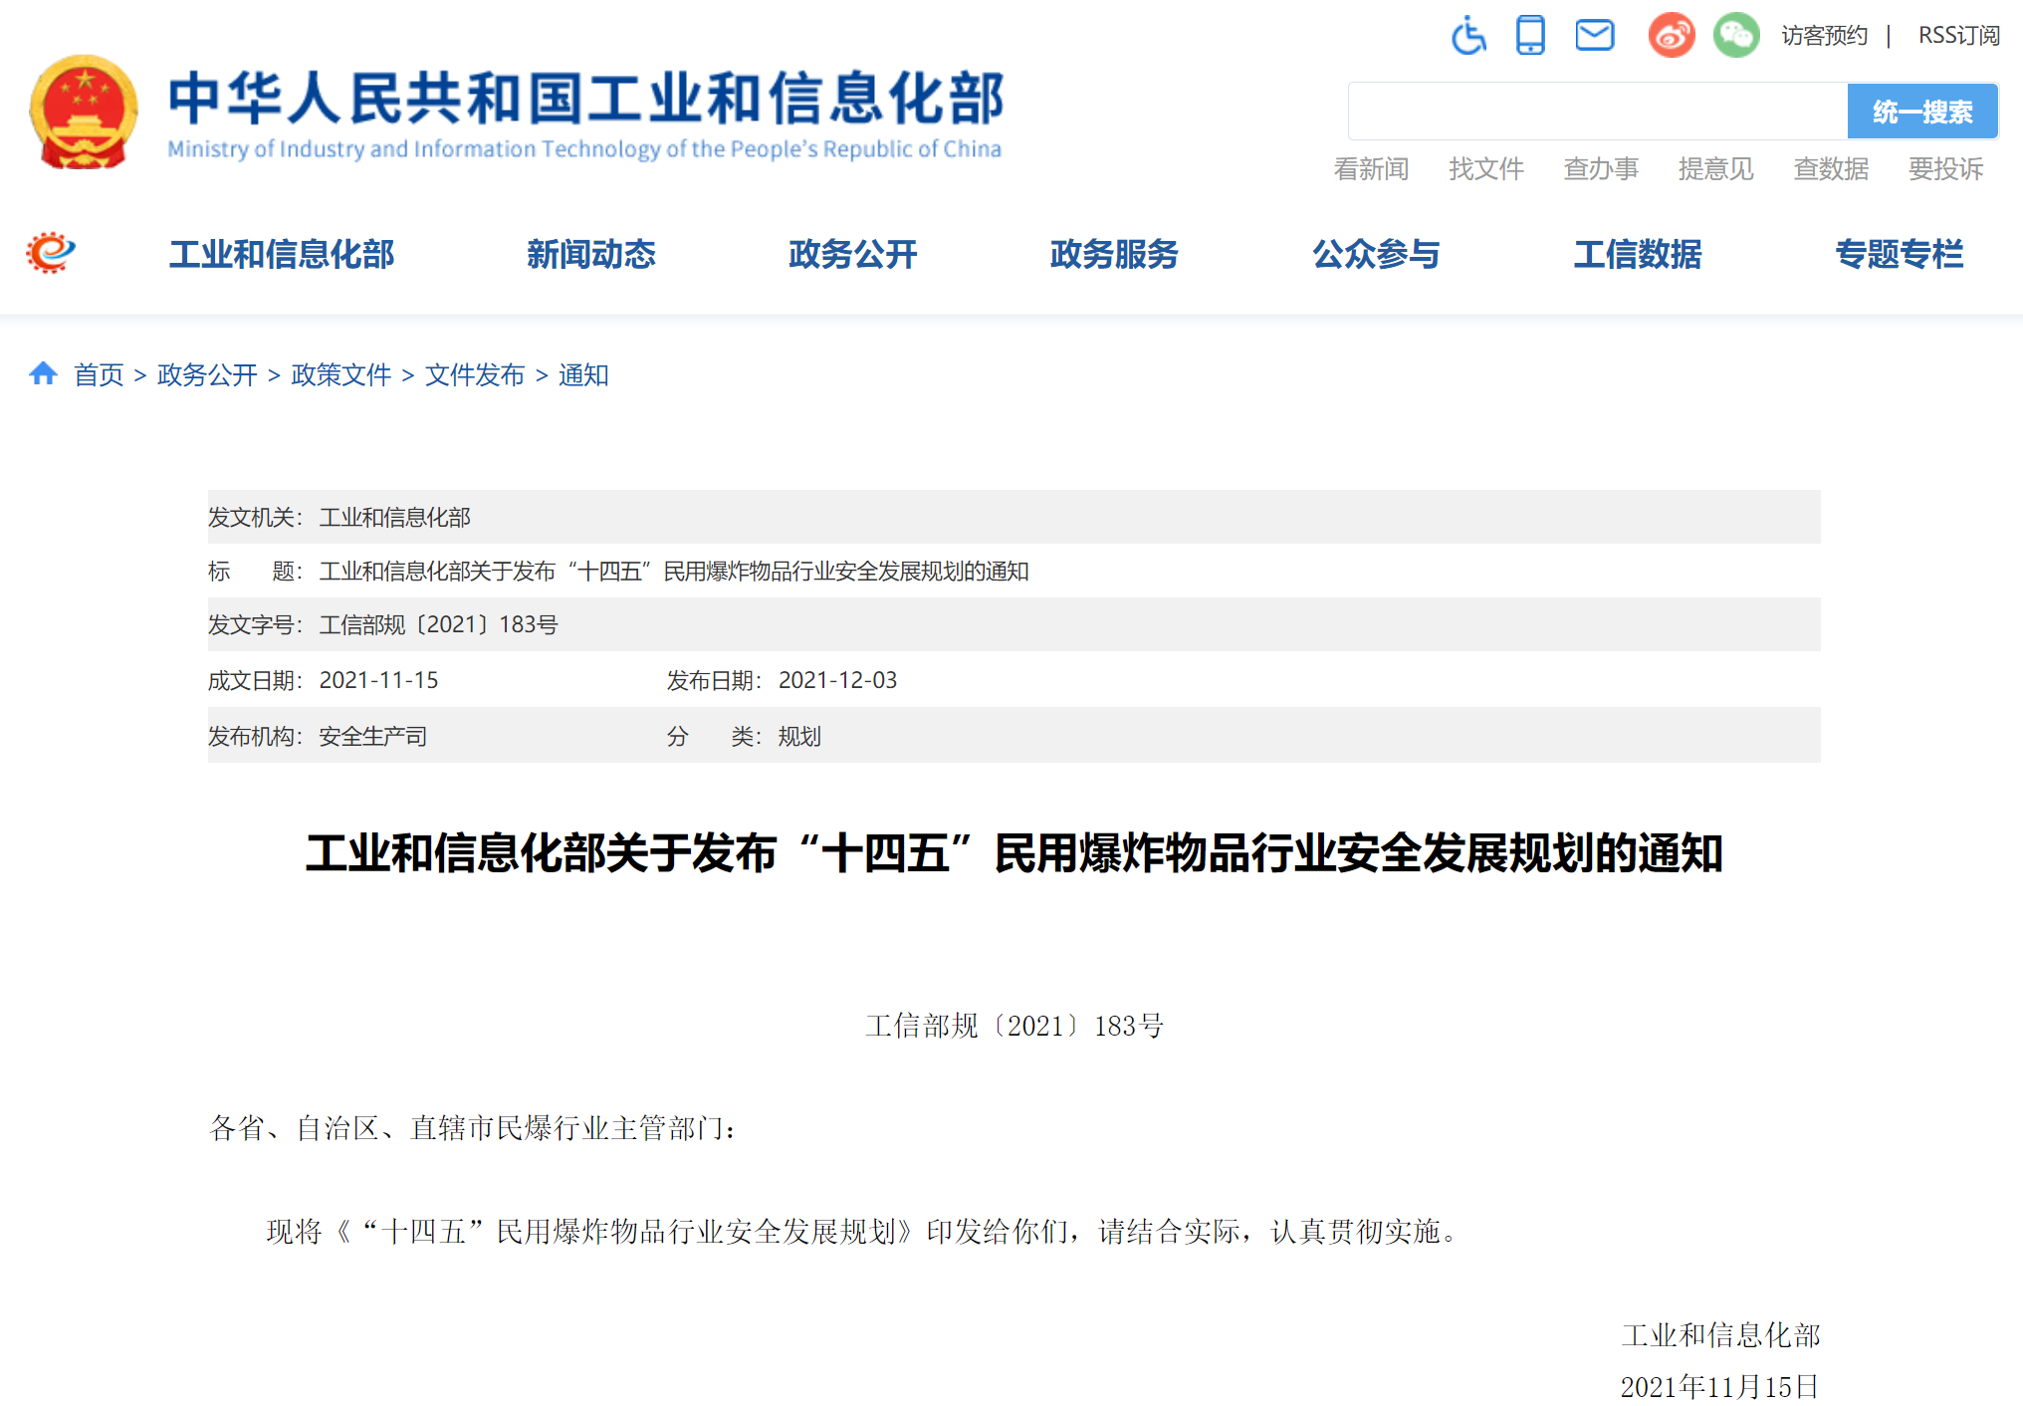Open the WeChat icon

point(1736,36)
